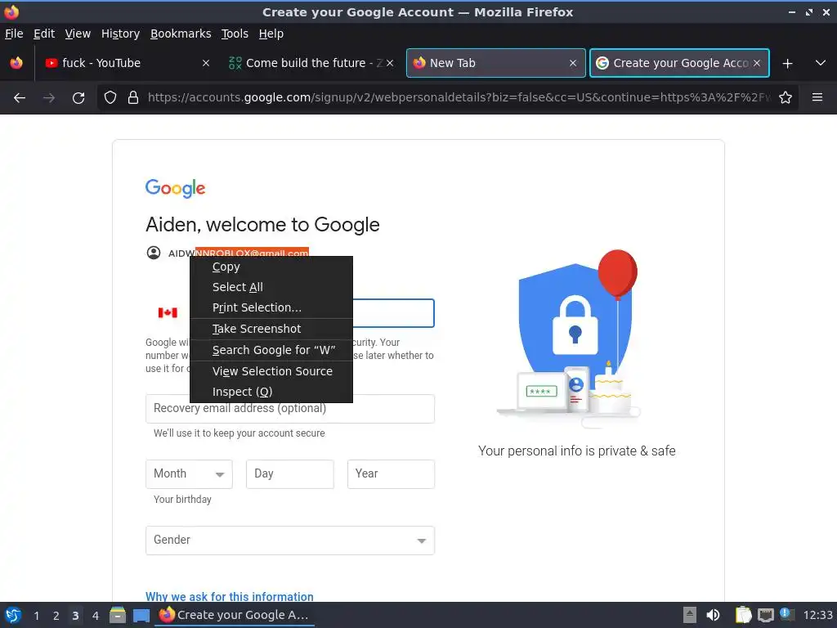Open the Edit menu
This screenshot has height=628, width=837.
click(x=44, y=34)
